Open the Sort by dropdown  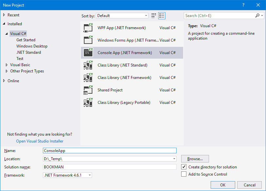[x=122, y=16]
